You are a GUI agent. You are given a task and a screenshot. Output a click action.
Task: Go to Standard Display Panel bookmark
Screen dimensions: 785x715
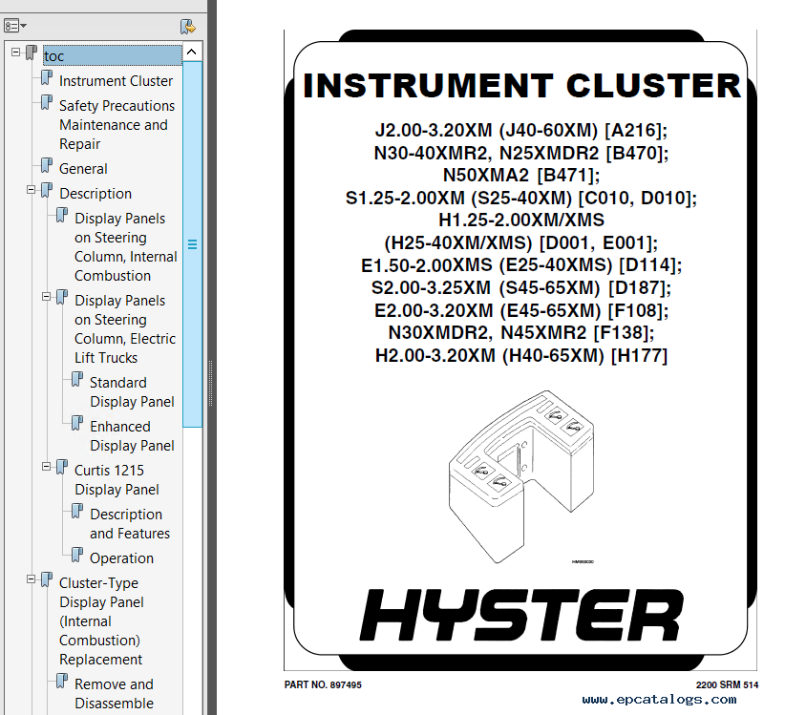pyautogui.click(x=132, y=392)
